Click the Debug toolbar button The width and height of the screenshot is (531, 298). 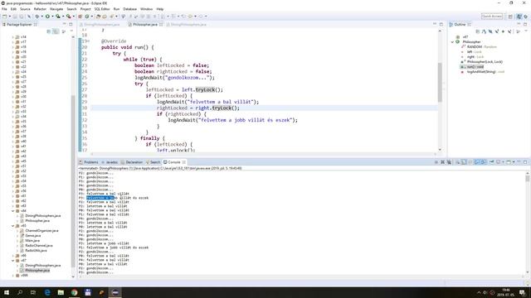pyautogui.click(x=37, y=17)
